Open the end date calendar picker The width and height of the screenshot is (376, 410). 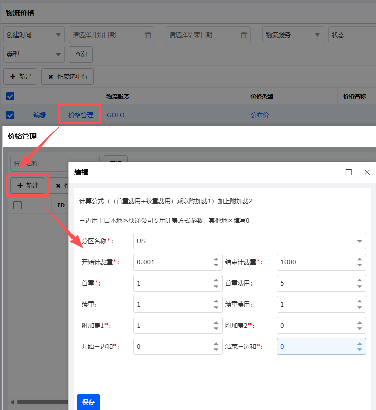244,35
